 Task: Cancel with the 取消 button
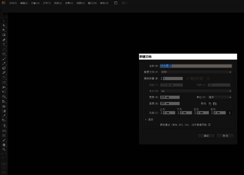click(x=225, y=136)
